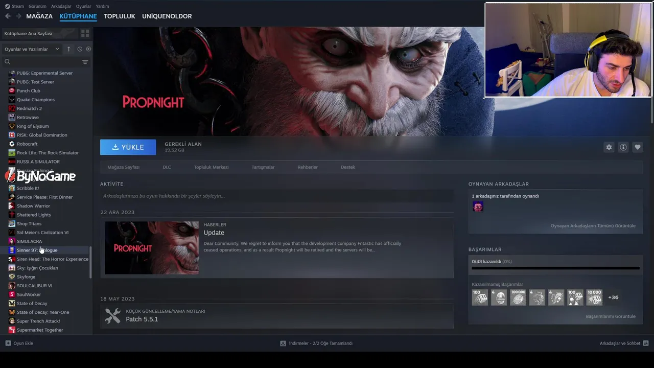Open the Arkadaşlar menu

(x=61, y=6)
